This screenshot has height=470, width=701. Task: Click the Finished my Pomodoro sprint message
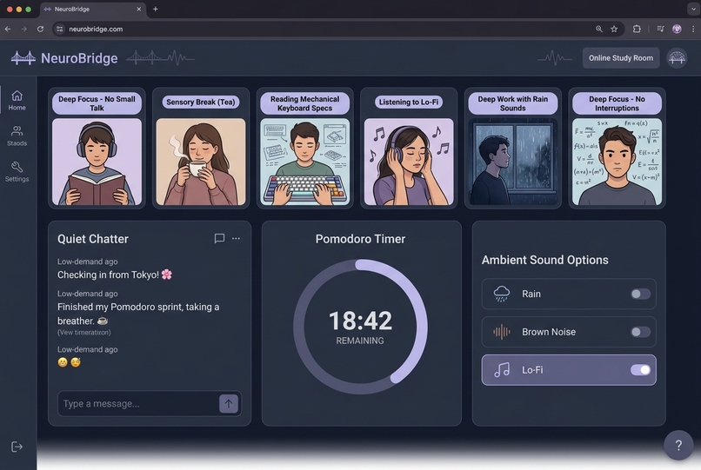tap(138, 314)
